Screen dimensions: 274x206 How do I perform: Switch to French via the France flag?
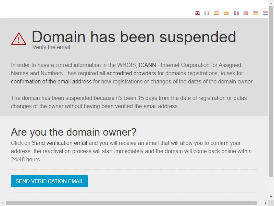tap(236, 13)
